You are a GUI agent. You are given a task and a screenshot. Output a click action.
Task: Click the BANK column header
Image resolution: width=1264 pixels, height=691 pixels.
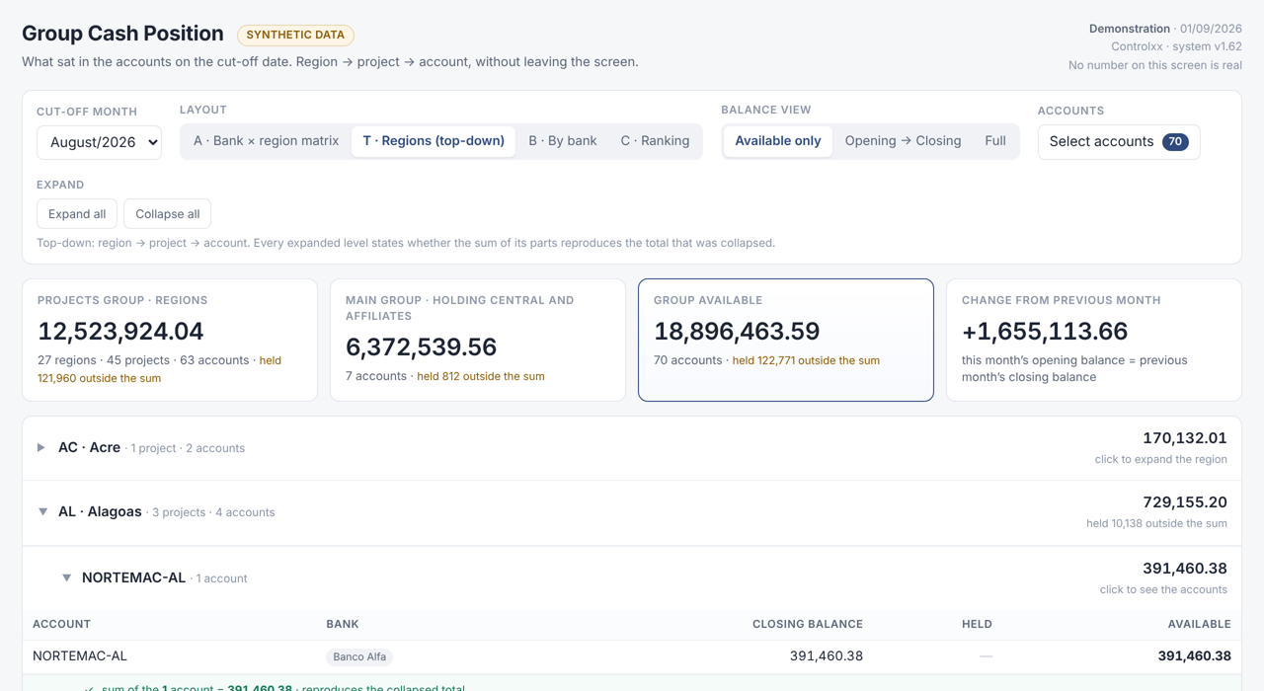343,624
